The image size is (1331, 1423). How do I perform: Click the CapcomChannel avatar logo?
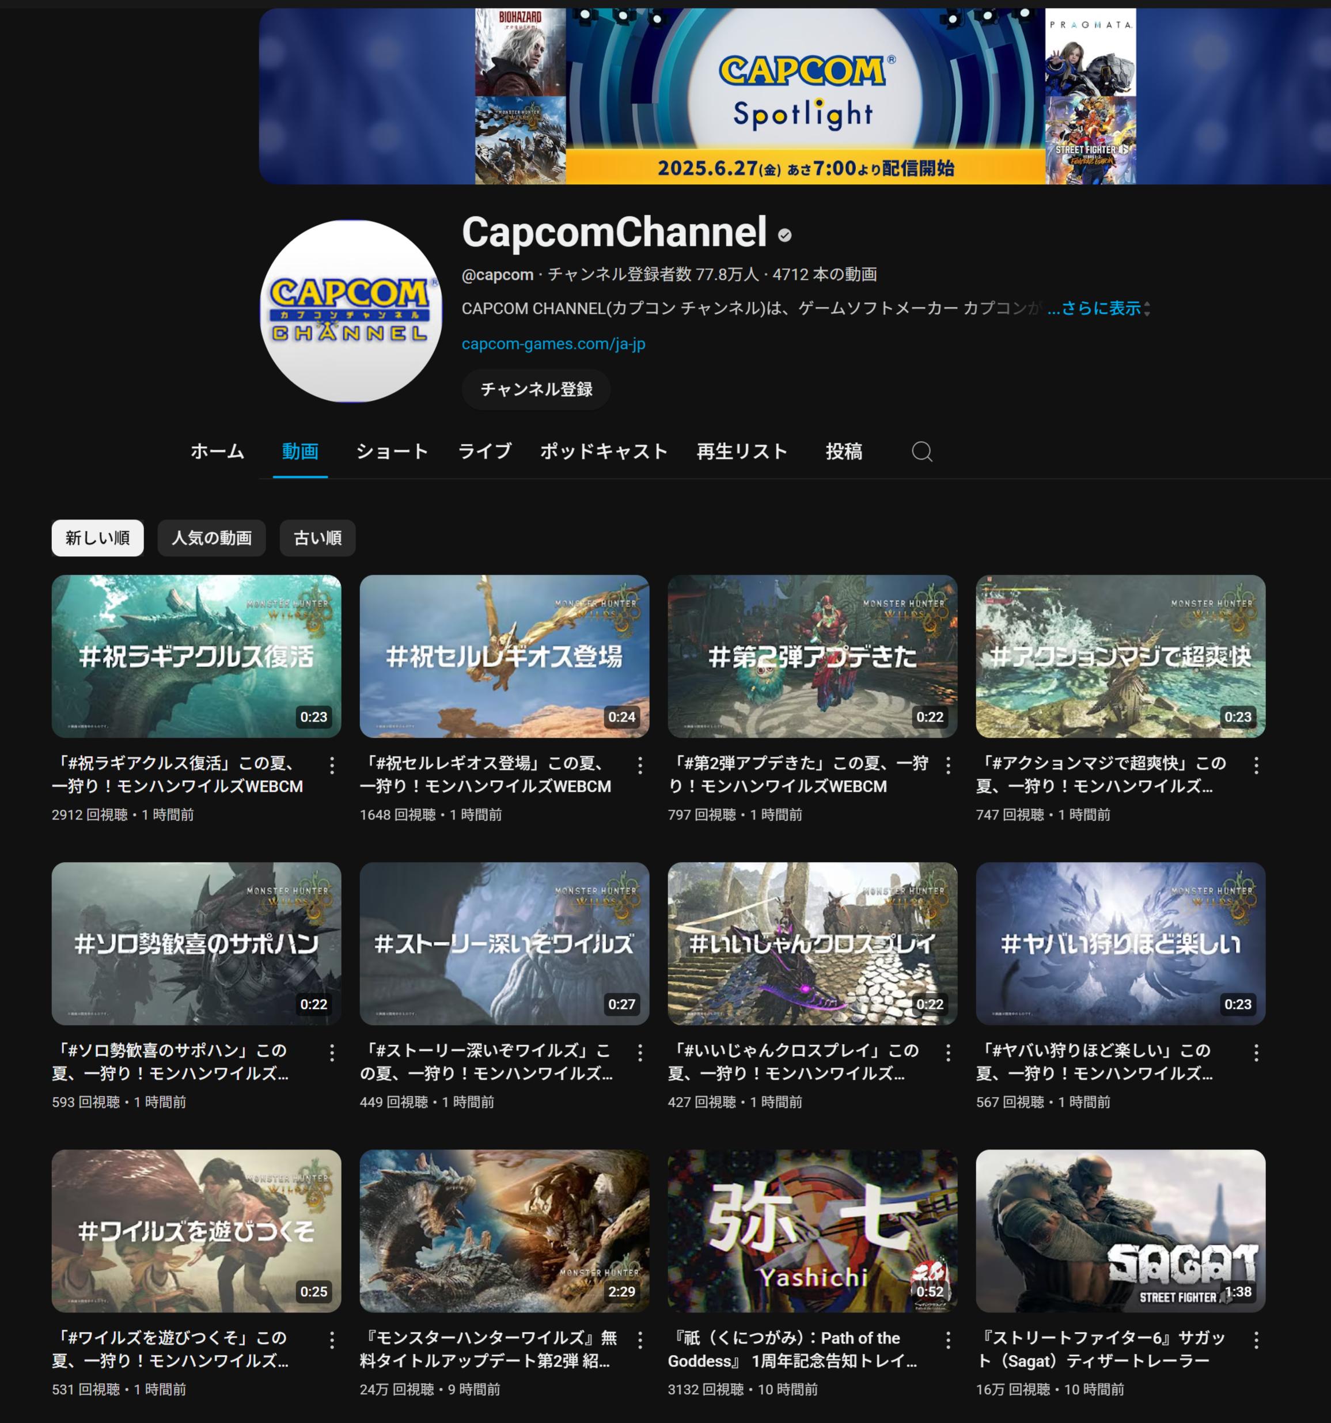(351, 310)
